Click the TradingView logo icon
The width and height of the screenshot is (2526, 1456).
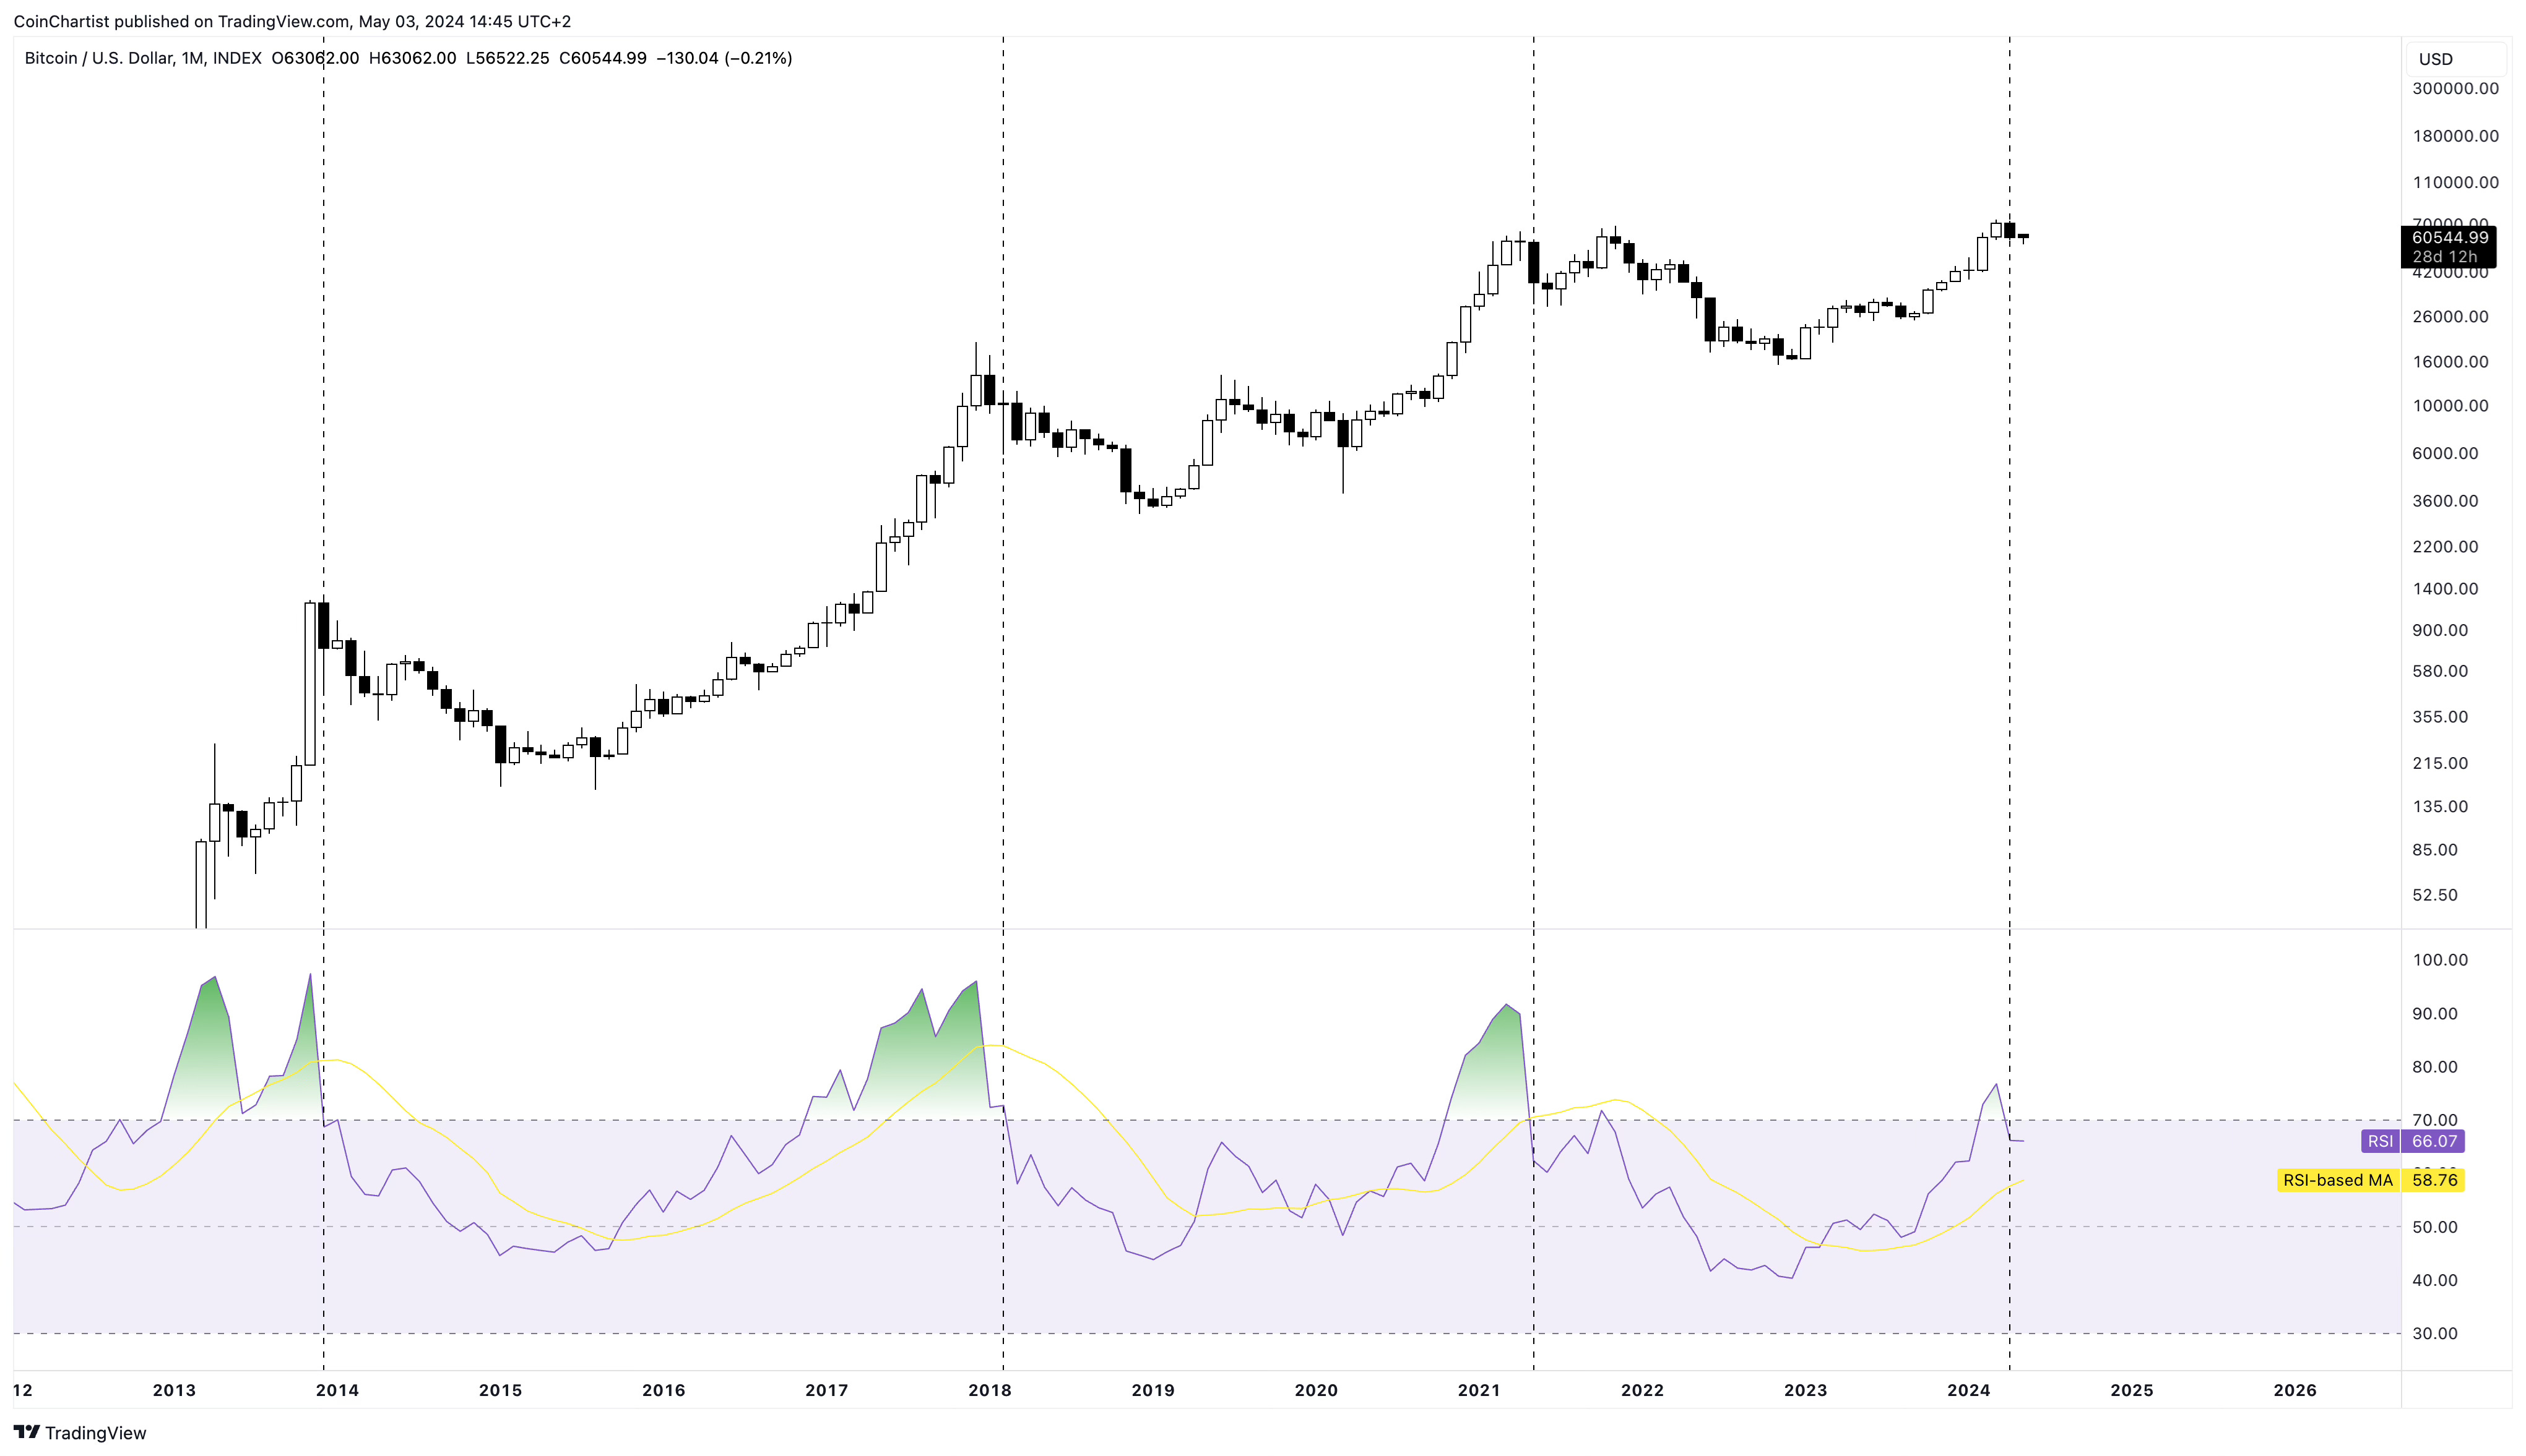coord(26,1432)
